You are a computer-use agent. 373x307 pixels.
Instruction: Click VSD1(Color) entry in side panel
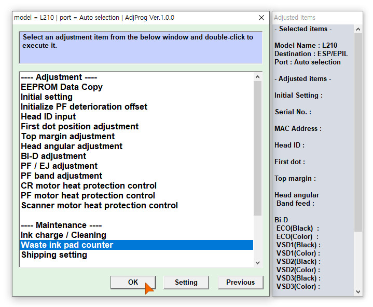coord(298,253)
